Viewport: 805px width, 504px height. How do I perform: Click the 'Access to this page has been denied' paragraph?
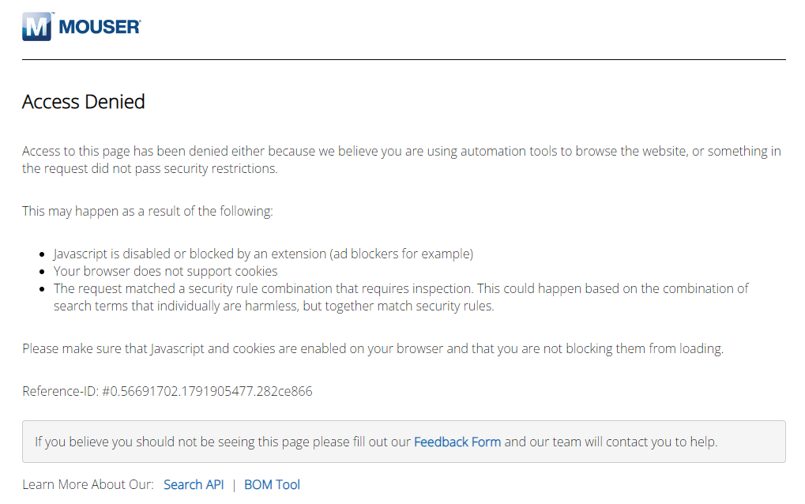[x=401, y=160]
